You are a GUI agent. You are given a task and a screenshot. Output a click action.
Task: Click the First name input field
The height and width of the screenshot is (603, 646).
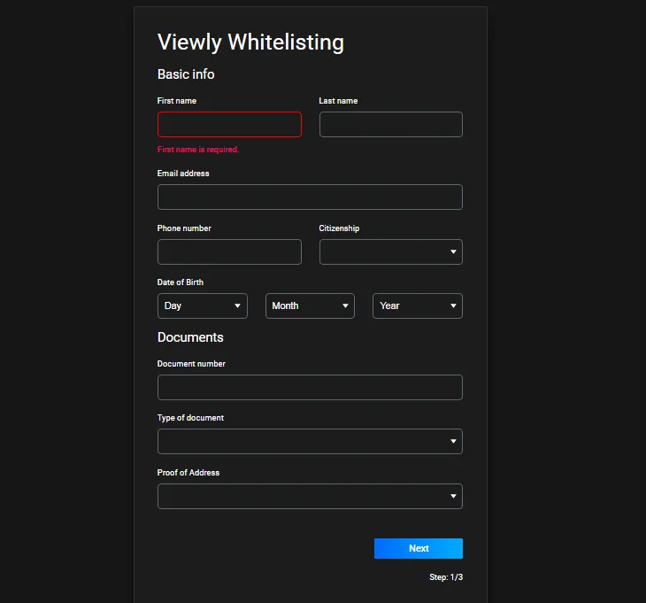(x=229, y=125)
